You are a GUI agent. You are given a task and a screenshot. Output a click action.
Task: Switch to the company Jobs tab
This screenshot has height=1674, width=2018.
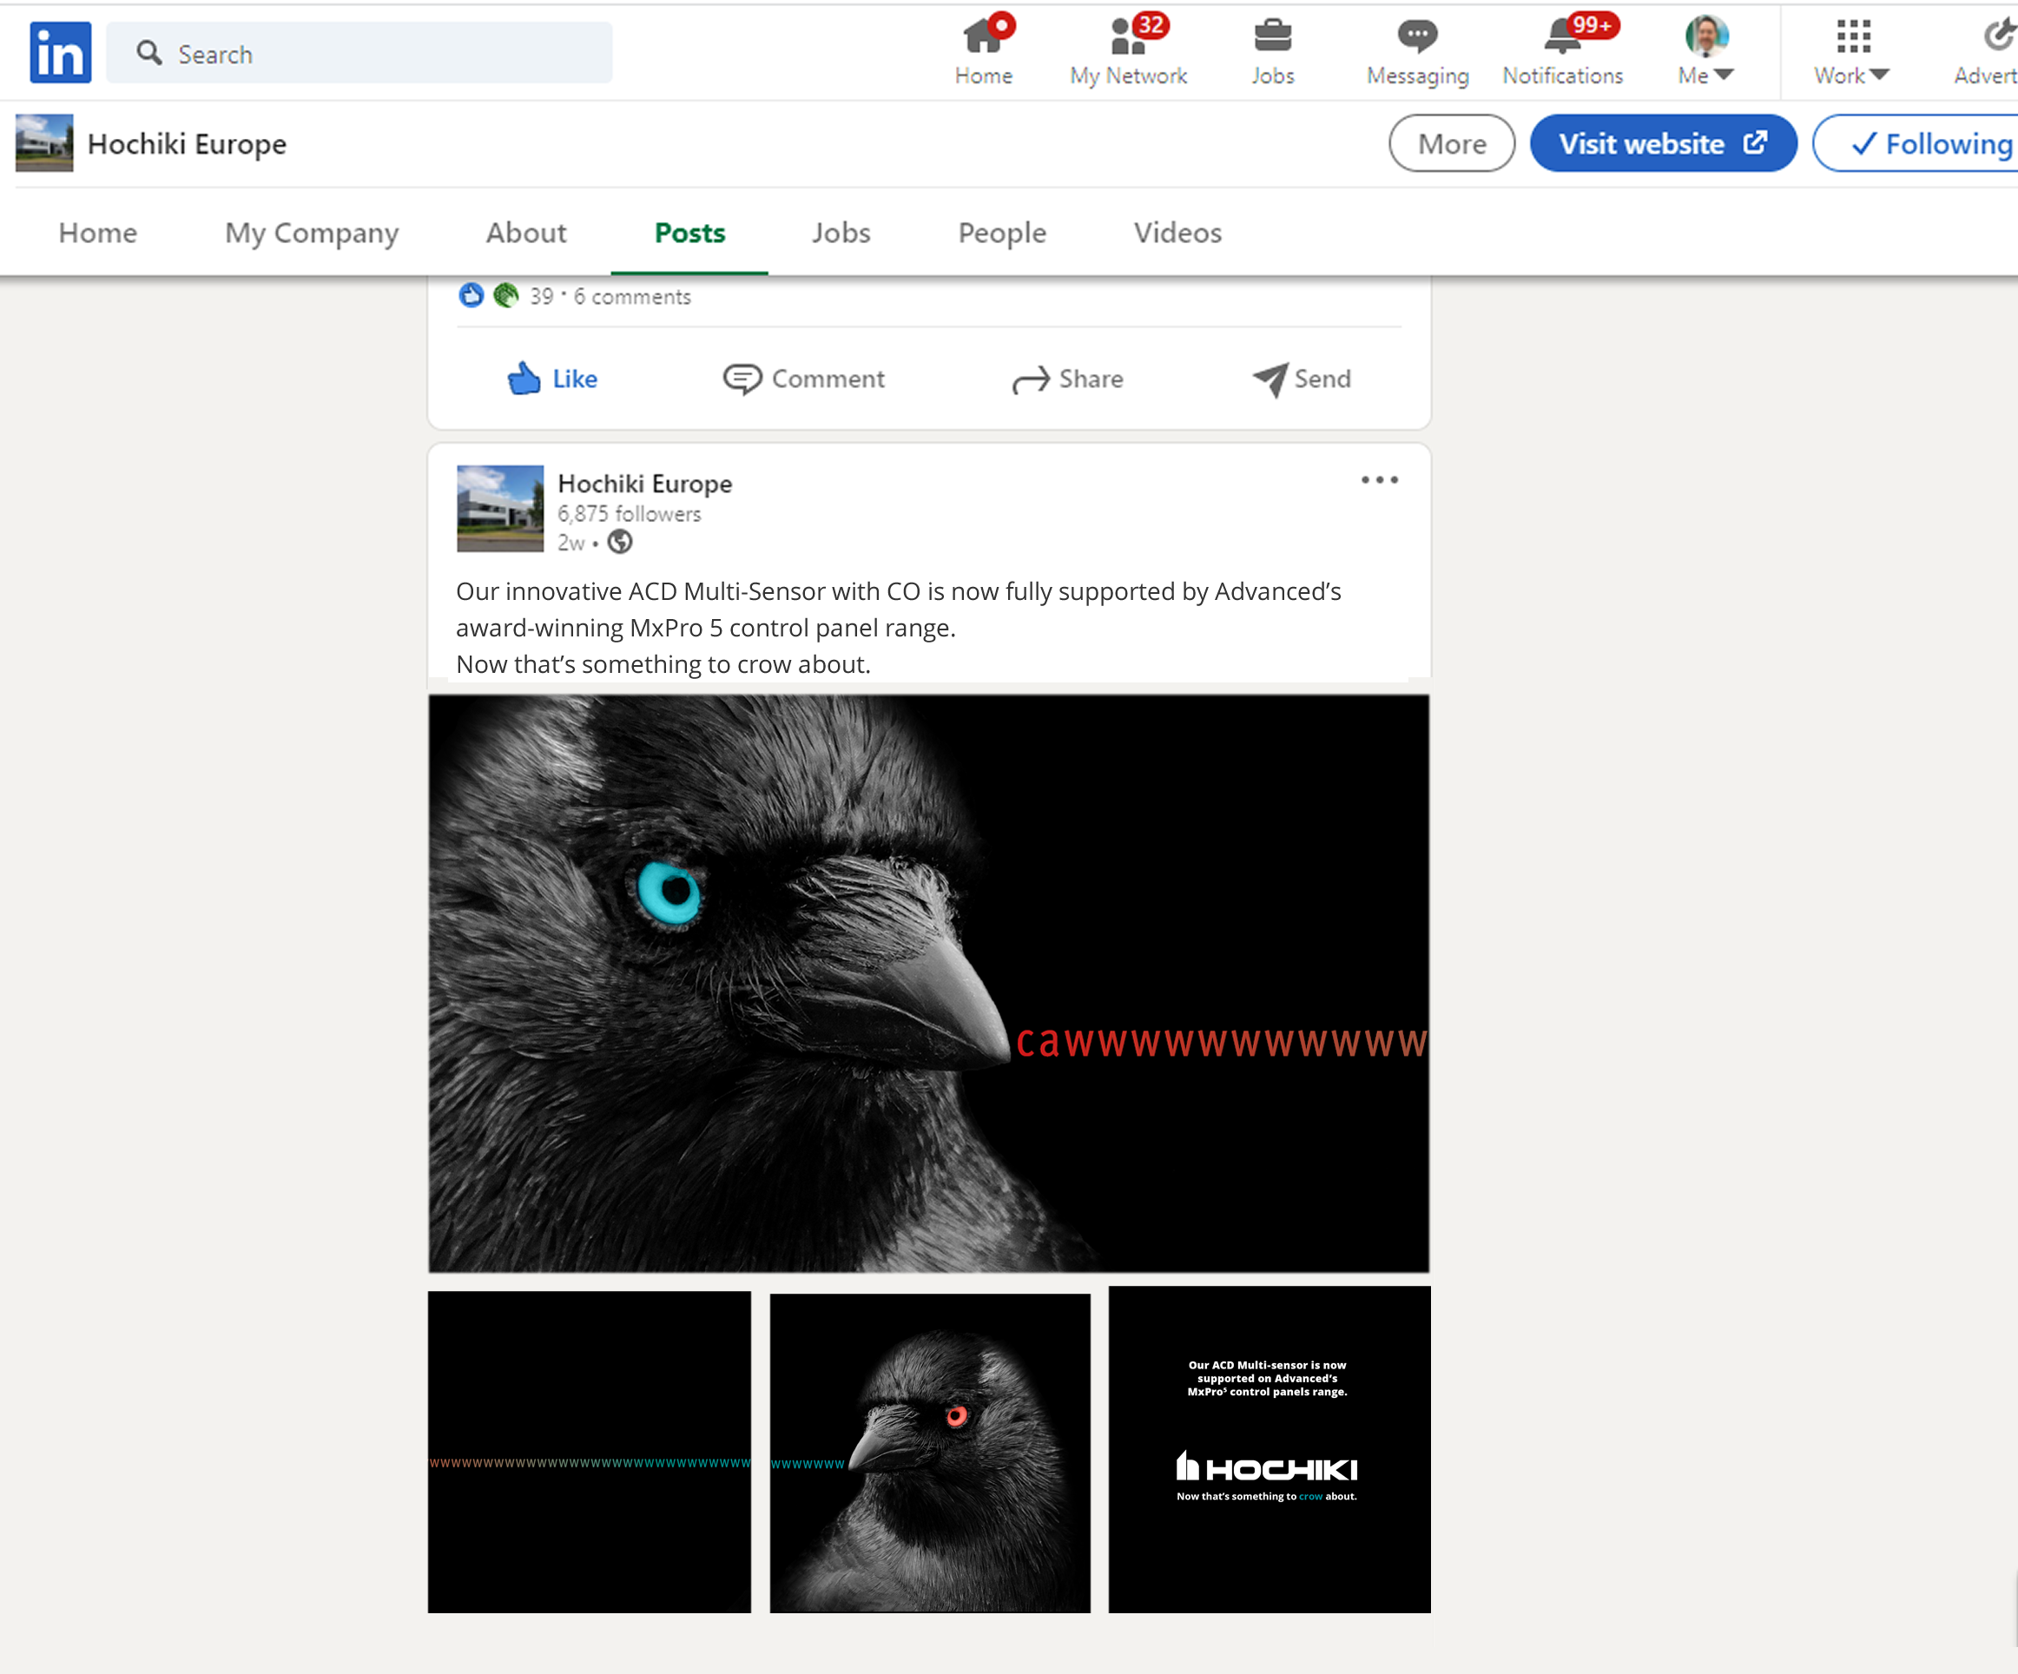tap(841, 233)
